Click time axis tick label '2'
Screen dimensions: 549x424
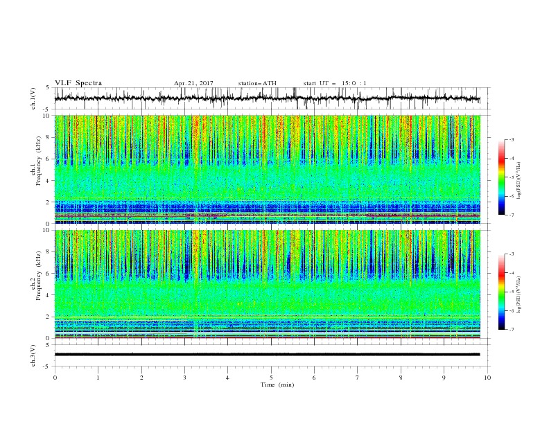pos(141,378)
